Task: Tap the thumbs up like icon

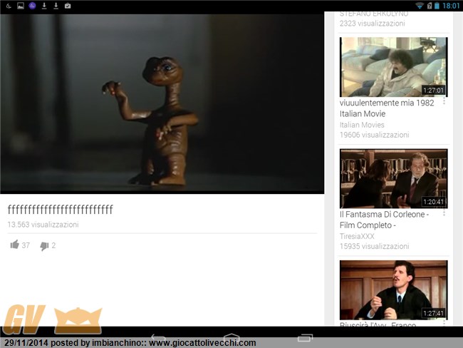Action: [15, 245]
